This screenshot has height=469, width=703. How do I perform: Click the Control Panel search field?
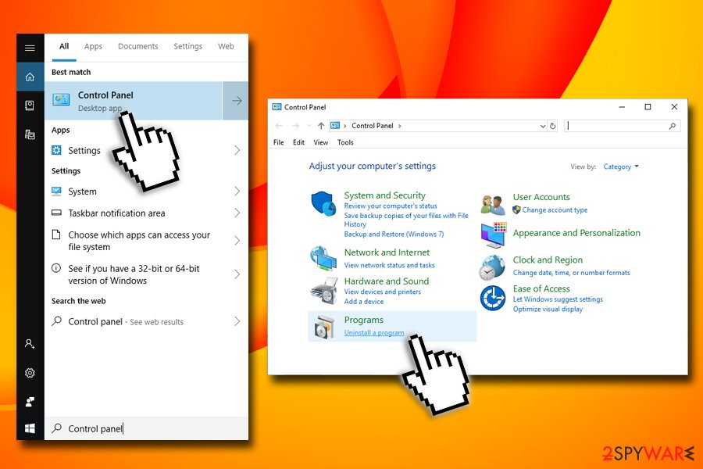coord(622,126)
